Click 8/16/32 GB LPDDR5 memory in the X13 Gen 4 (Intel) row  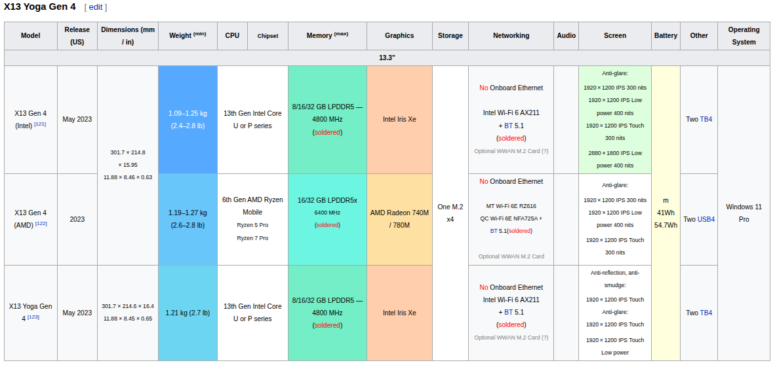coord(327,119)
